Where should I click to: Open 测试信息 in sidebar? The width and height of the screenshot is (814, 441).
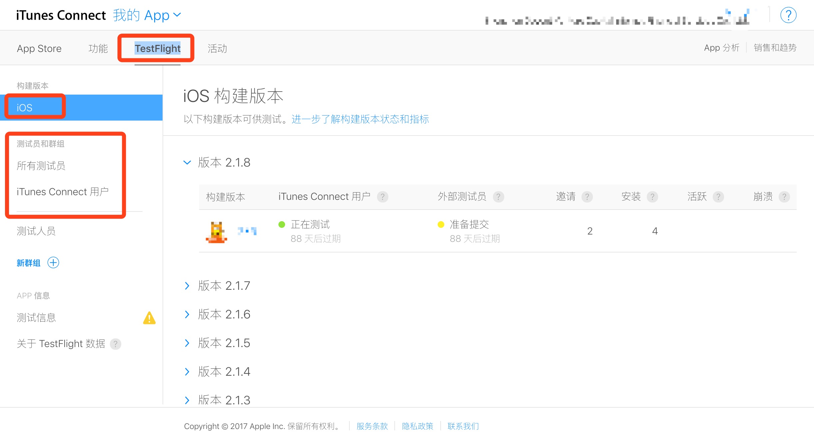pyautogui.click(x=36, y=318)
